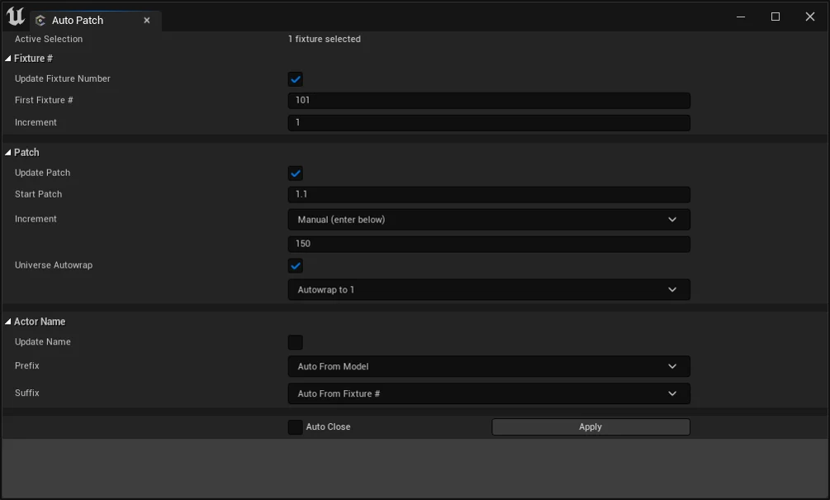Select the Auto Patch tab

78,21
